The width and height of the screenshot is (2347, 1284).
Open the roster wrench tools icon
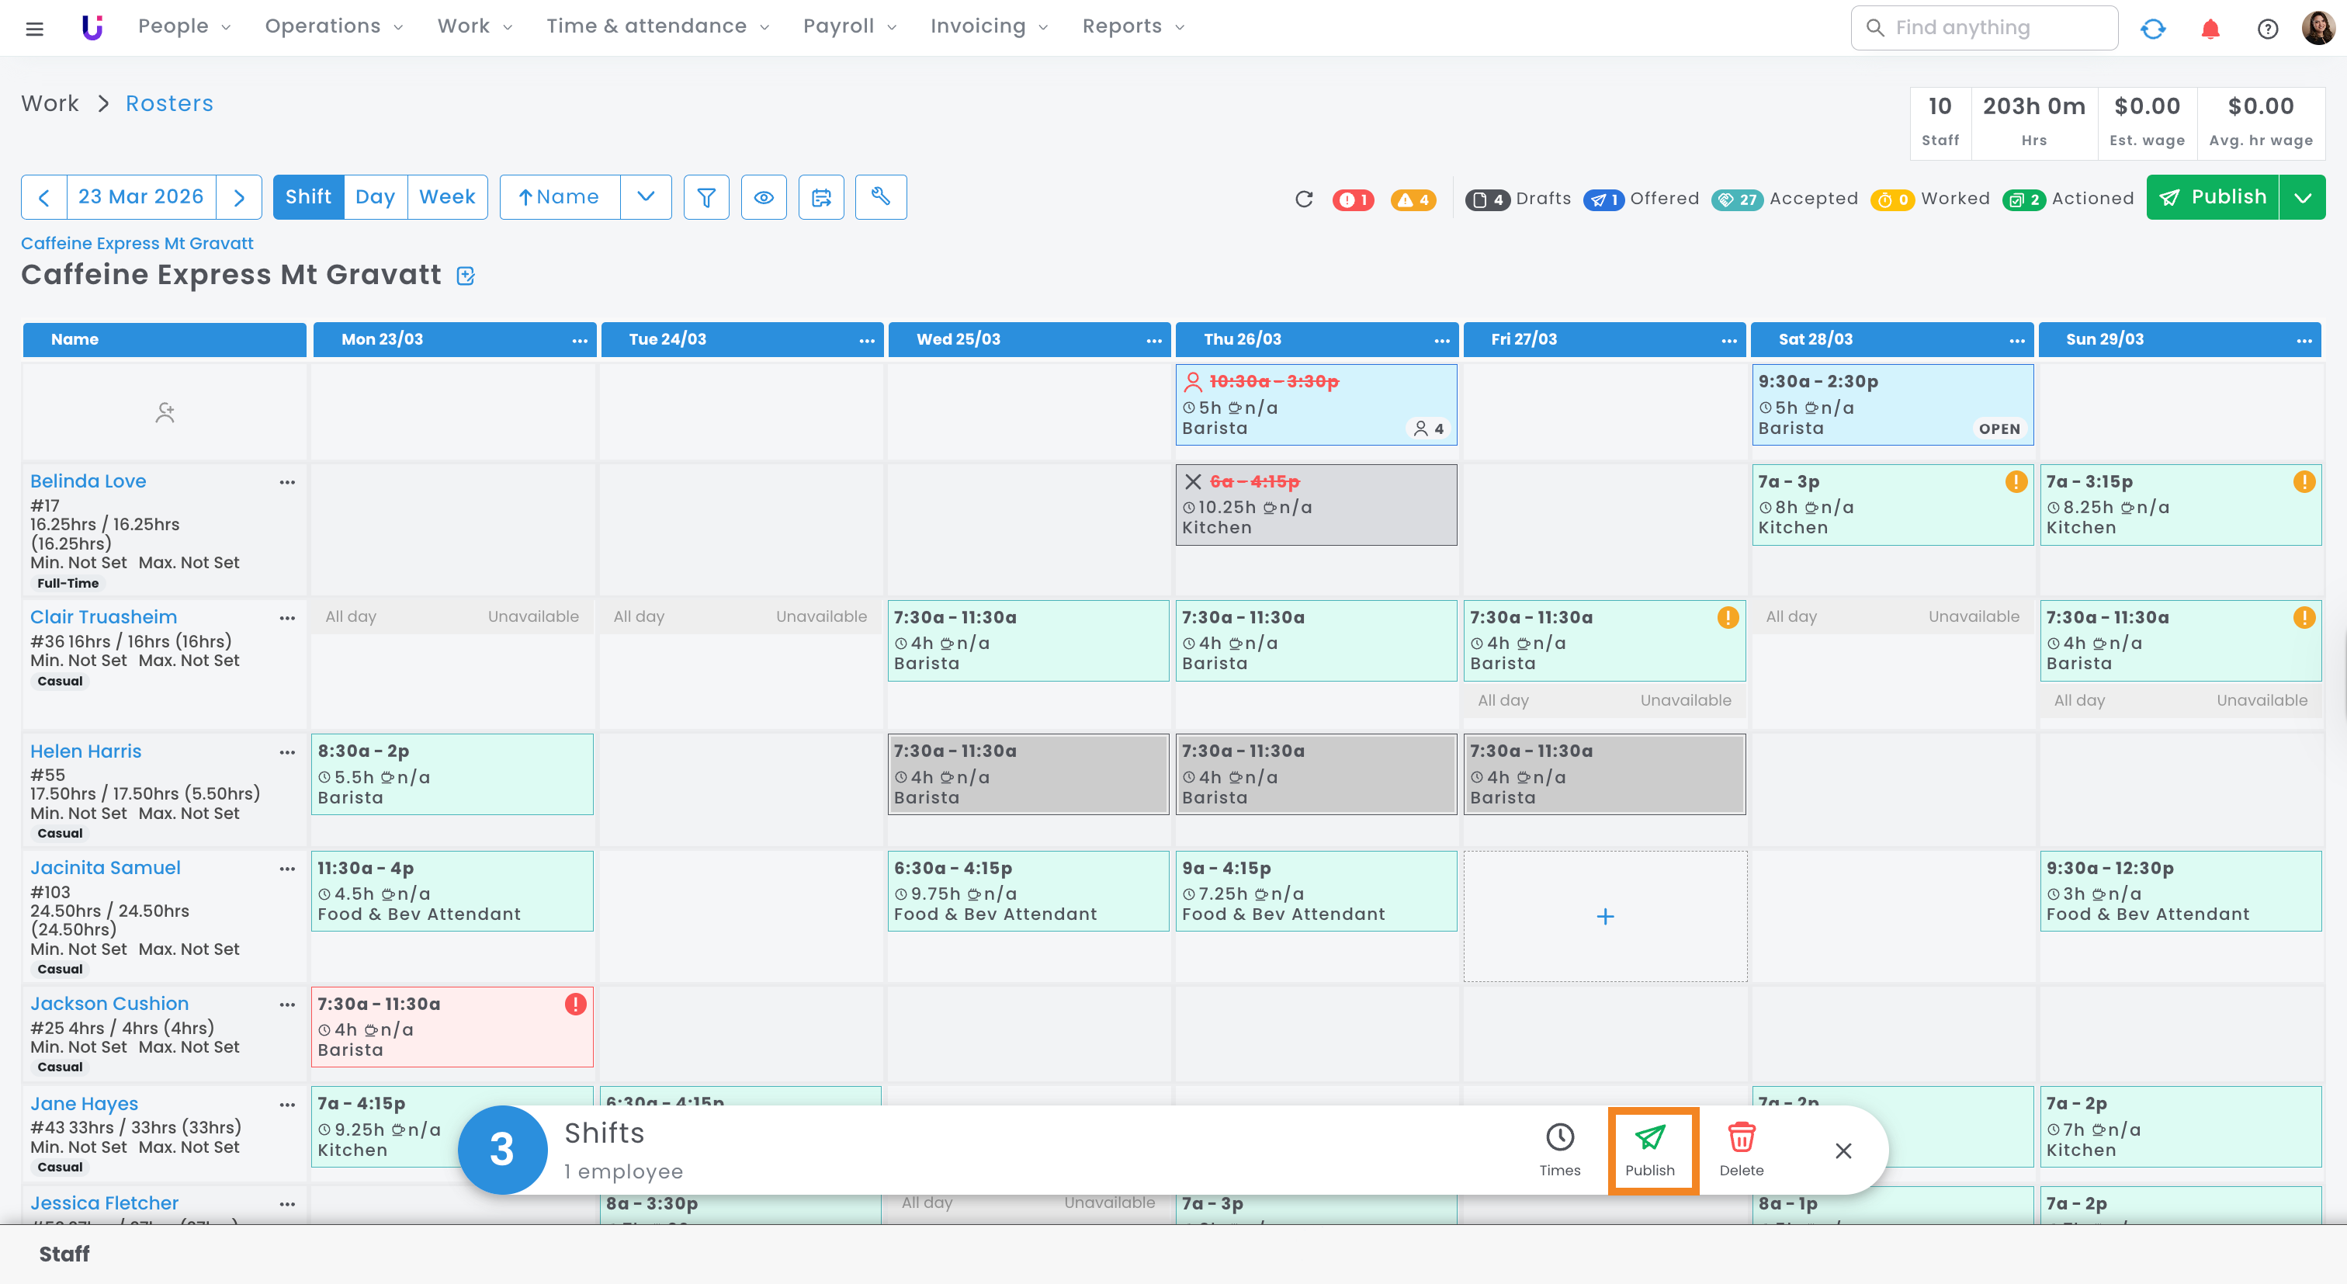880,197
